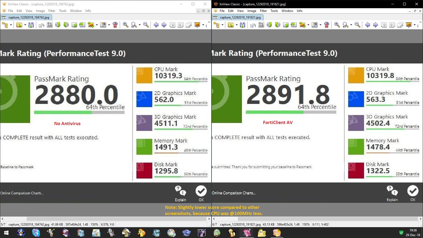Zoom in on image in left window
423x238 pixels.
(126, 25)
